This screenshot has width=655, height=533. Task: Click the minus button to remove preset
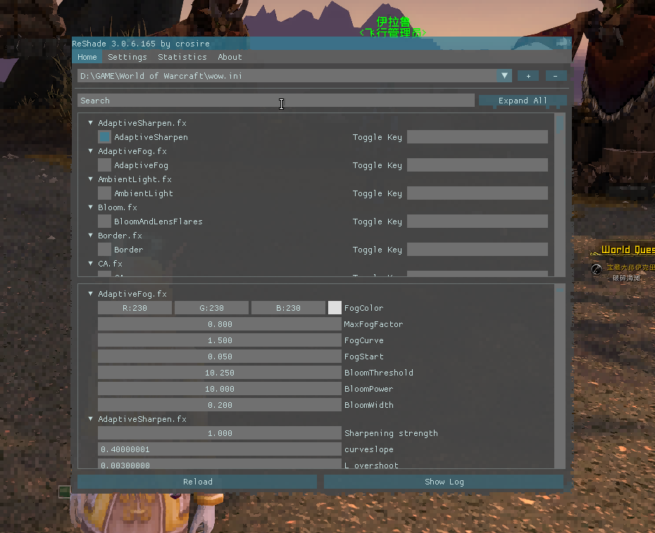tap(556, 76)
